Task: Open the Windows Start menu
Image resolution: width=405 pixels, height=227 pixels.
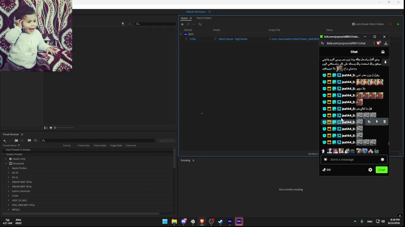Action: pos(165,221)
